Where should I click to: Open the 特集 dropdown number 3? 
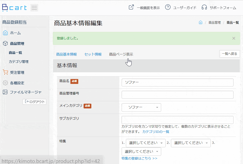pos(141,152)
